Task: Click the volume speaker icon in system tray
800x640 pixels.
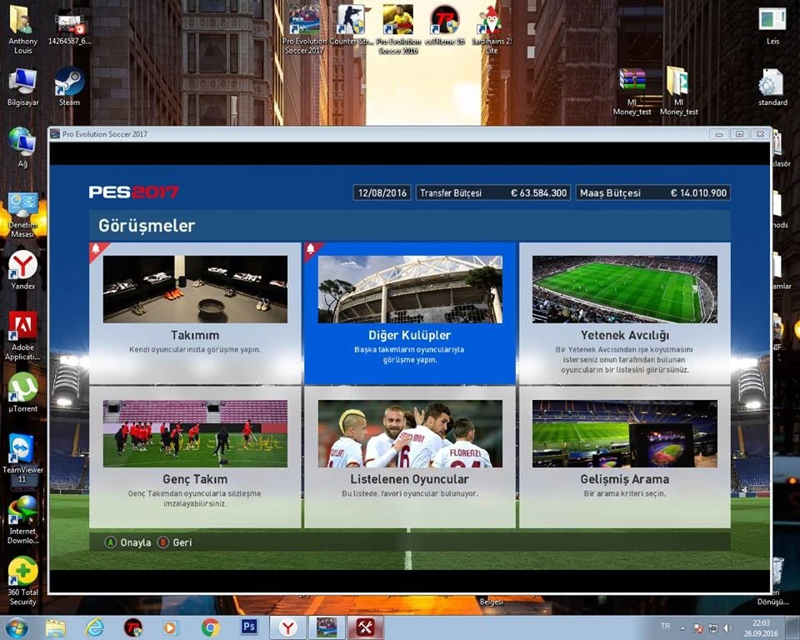Action: [727, 627]
